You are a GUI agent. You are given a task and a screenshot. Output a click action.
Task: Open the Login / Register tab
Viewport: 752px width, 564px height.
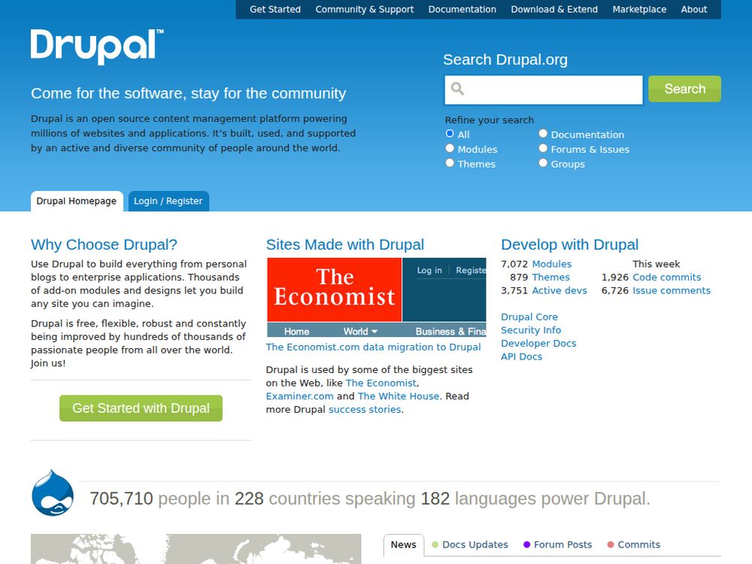click(x=168, y=201)
